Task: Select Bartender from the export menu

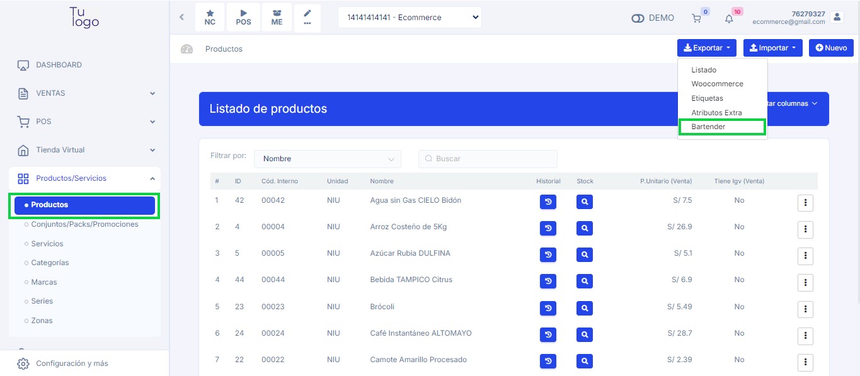Action: click(708, 127)
